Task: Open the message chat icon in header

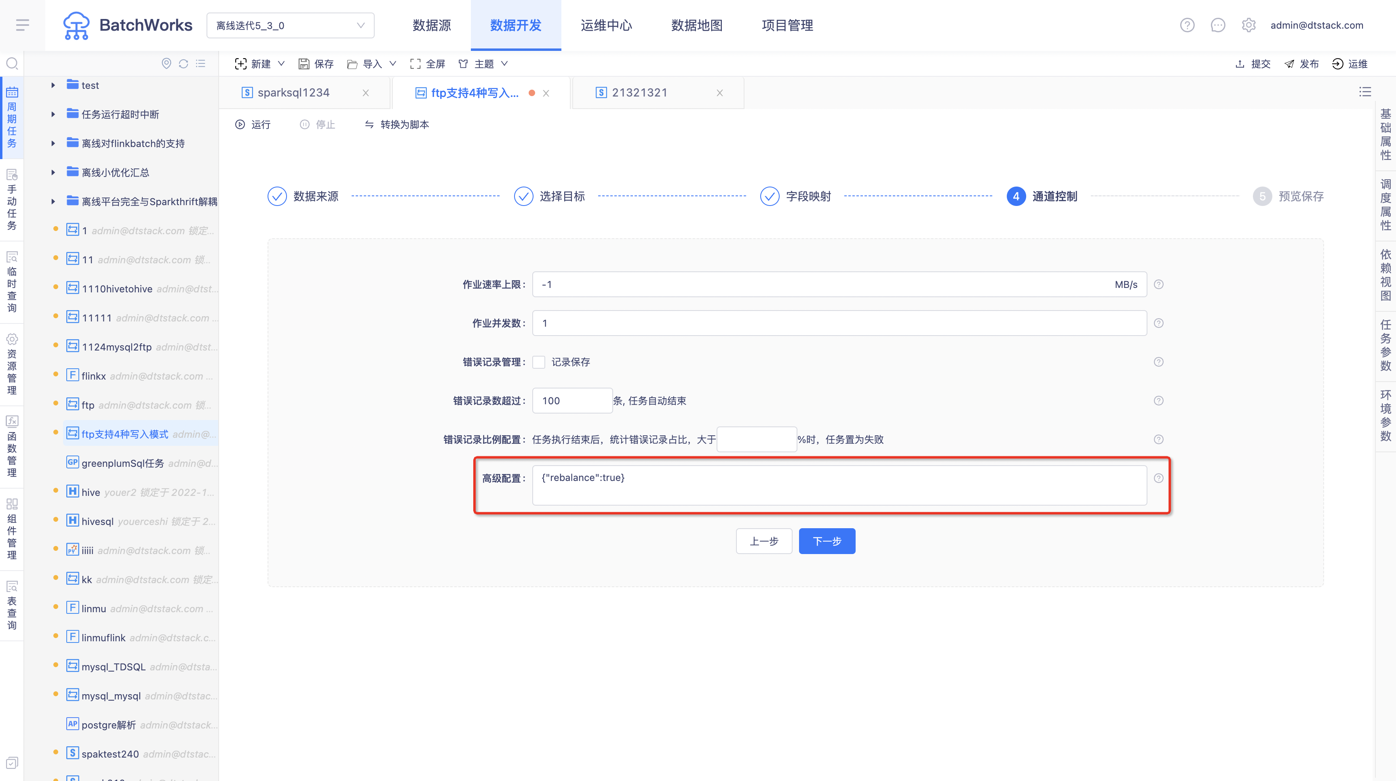Action: click(1218, 25)
